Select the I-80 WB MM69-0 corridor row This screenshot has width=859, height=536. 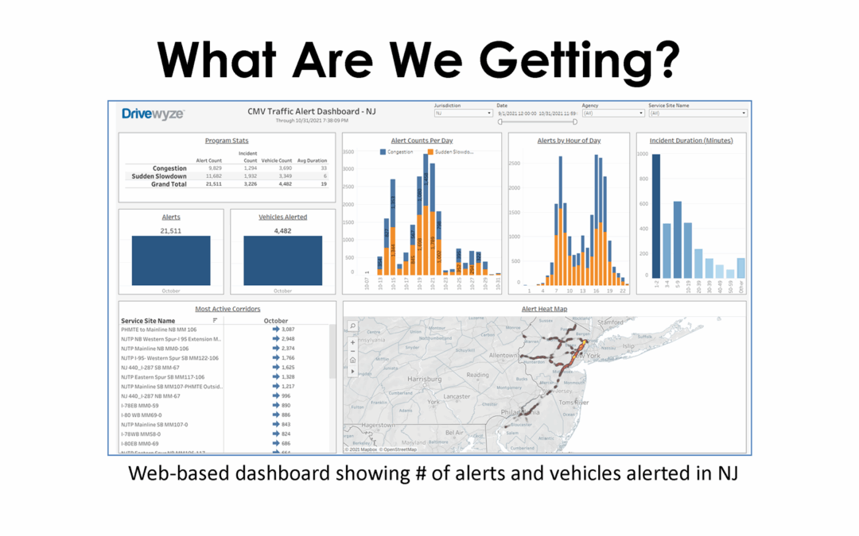pyautogui.click(x=143, y=415)
